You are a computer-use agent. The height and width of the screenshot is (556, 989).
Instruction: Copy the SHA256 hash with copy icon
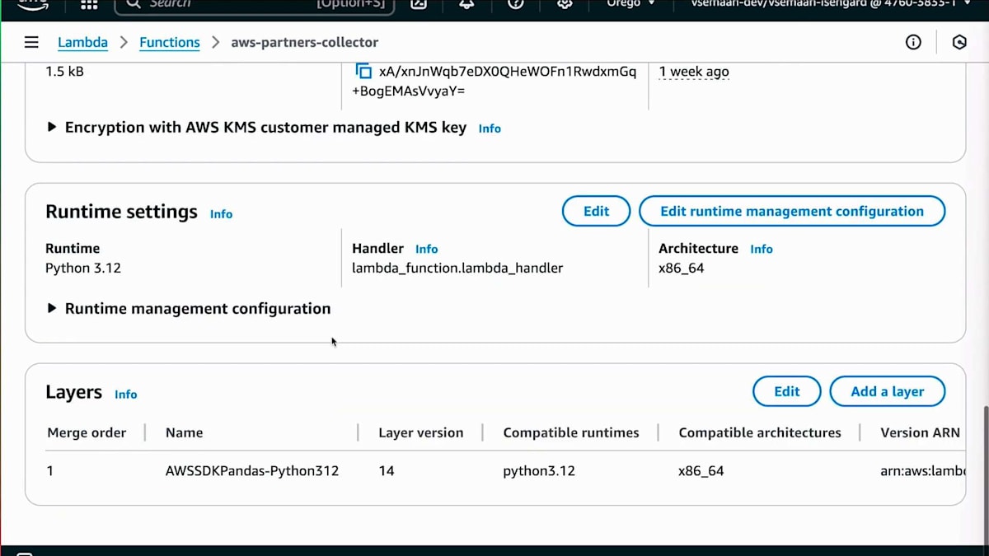point(363,72)
